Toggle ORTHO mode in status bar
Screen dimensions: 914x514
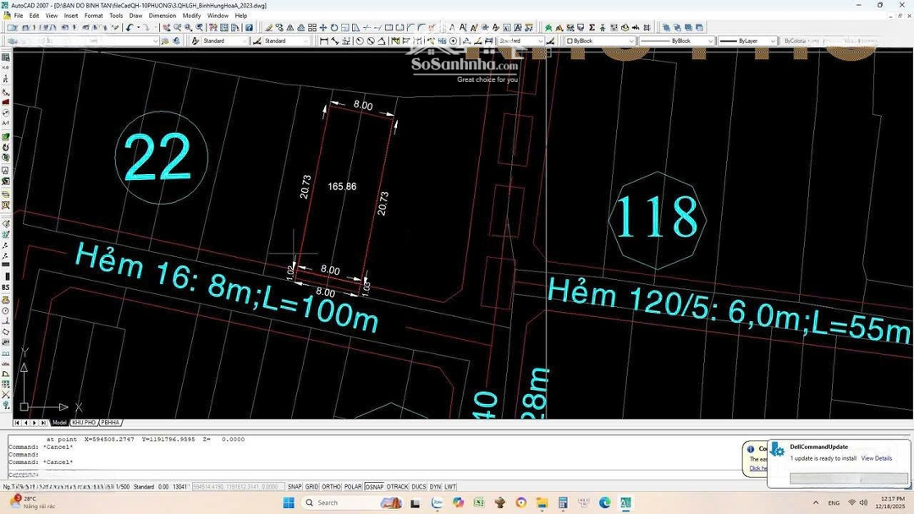[332, 487]
